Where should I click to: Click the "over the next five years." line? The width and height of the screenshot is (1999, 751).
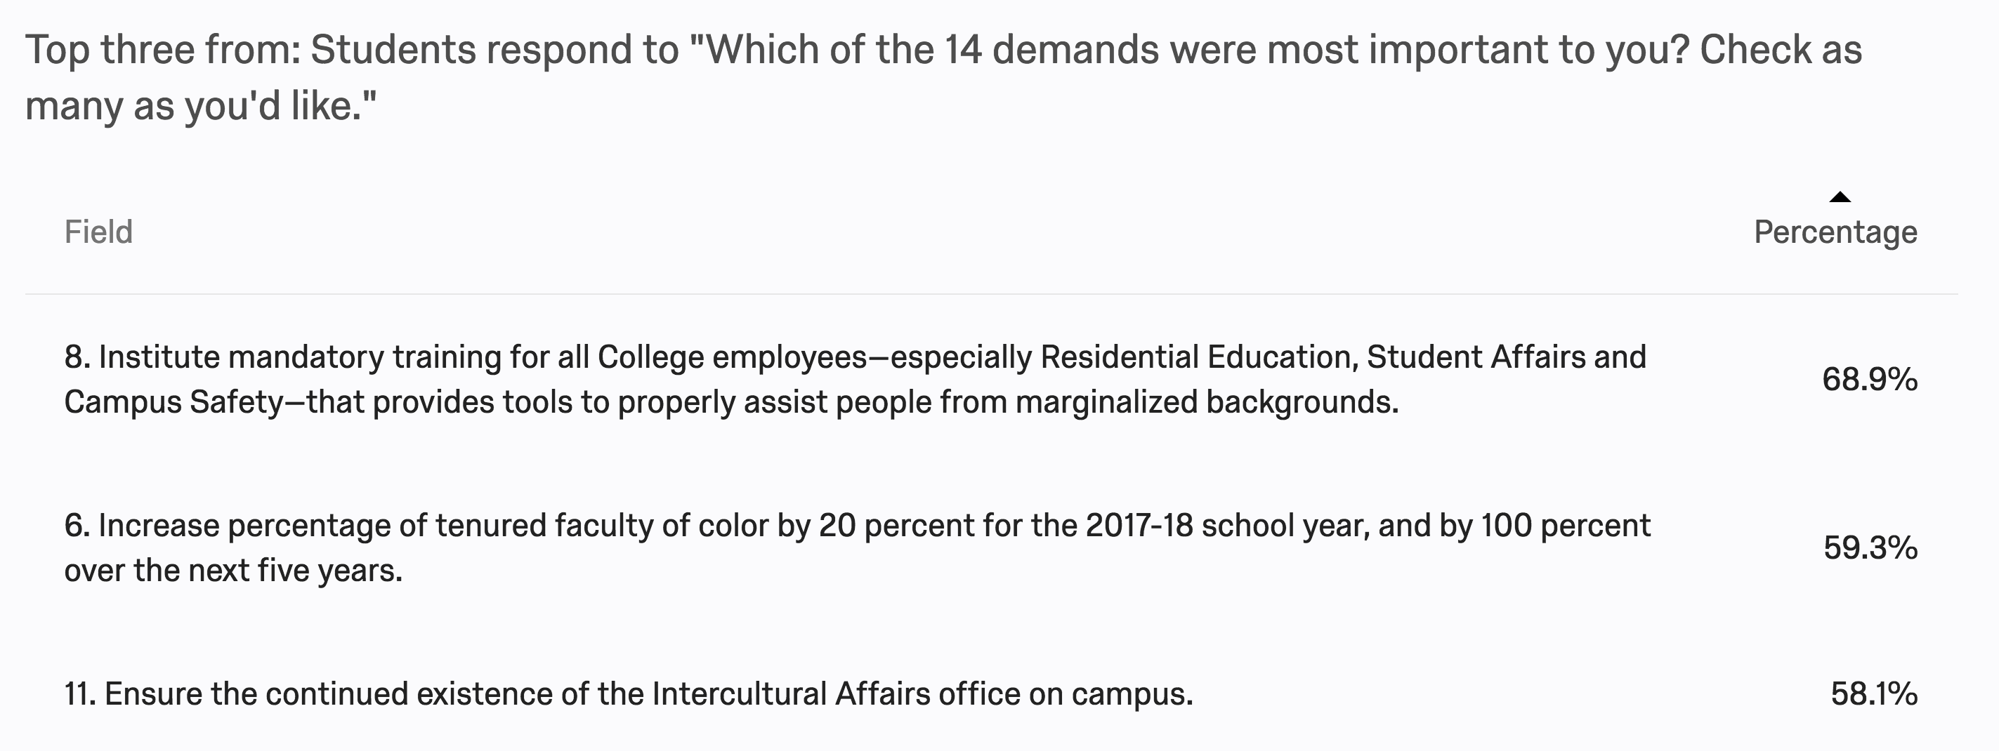(x=234, y=570)
